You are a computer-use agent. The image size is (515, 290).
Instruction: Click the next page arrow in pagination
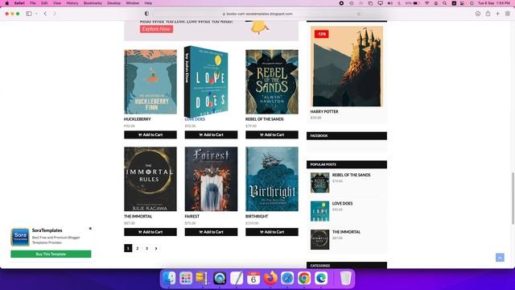156,249
